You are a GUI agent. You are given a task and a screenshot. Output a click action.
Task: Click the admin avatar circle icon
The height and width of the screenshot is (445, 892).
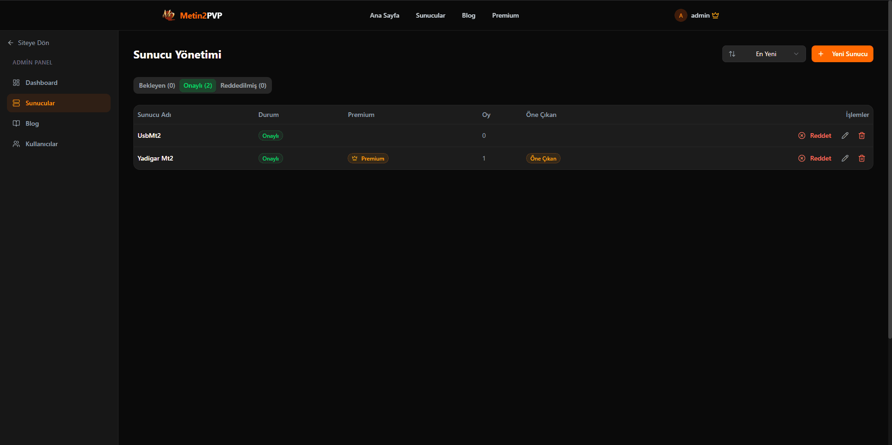pos(681,15)
